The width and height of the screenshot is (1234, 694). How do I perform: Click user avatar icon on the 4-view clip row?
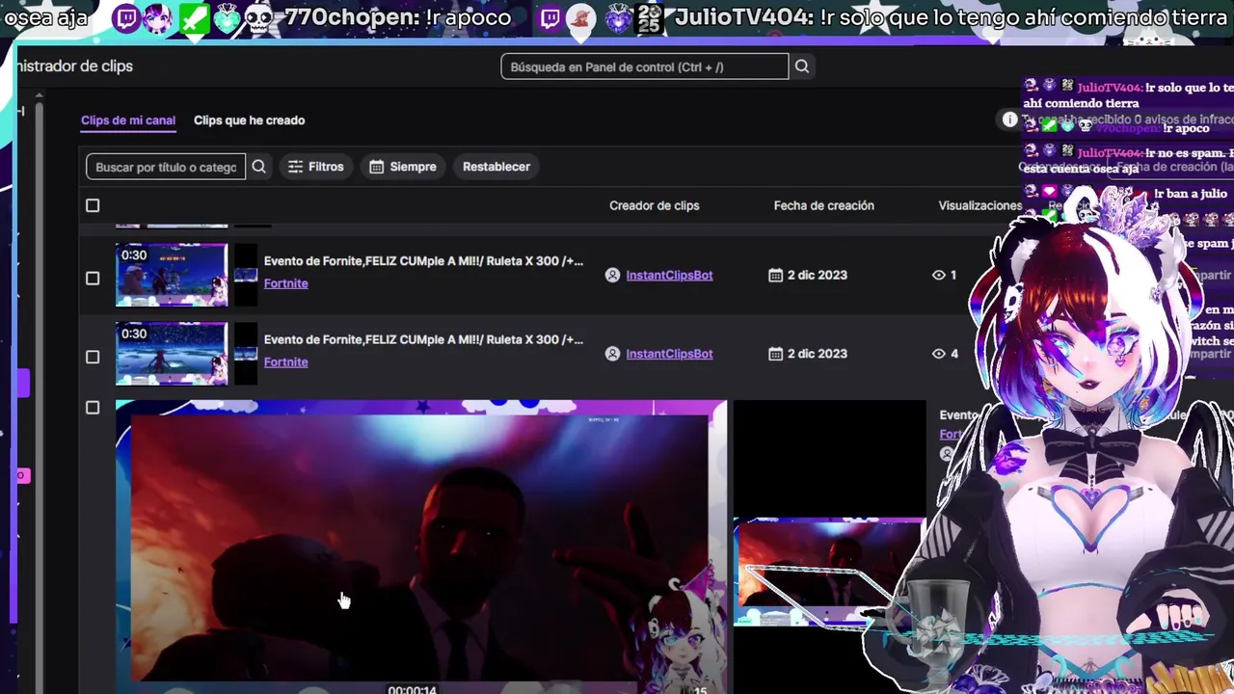tap(612, 354)
